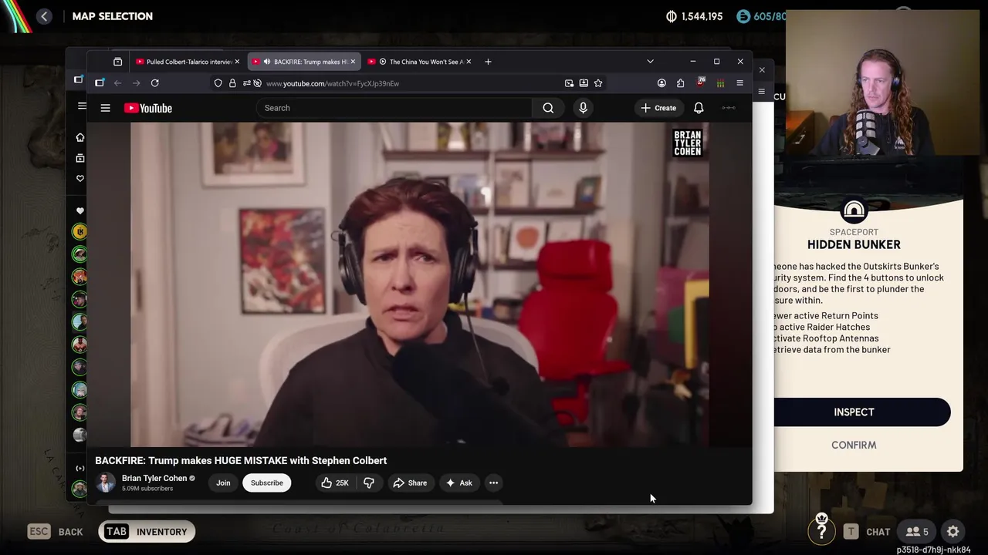Open the red ad blocker extension icon
The height and width of the screenshot is (555, 988).
tap(701, 82)
